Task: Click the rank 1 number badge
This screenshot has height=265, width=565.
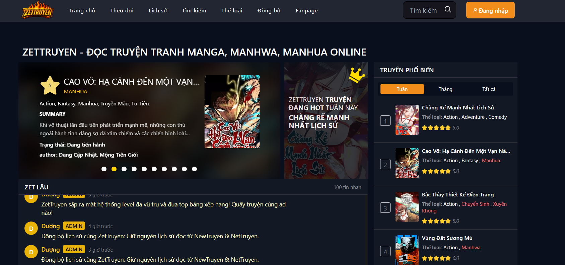Action: (385, 121)
